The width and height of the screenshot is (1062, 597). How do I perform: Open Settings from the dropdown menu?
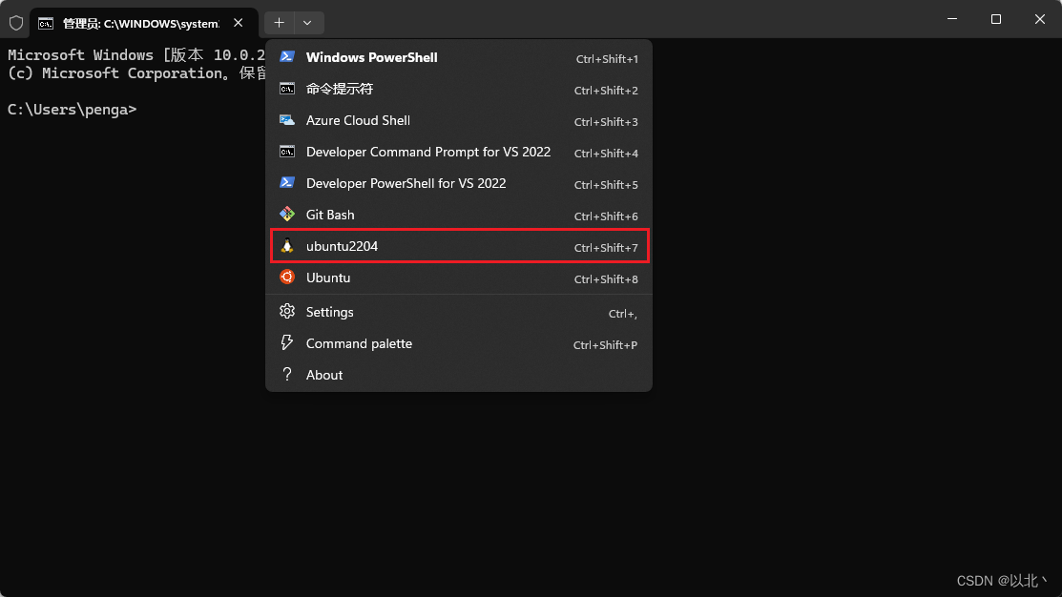point(459,312)
